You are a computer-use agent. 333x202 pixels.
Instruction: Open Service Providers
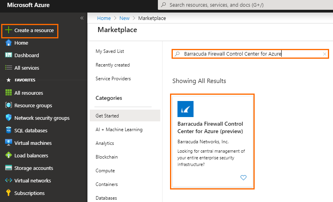(113, 79)
